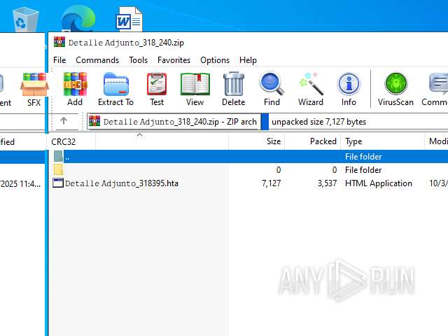Open the Options menu
This screenshot has width=448, height=336.
coord(215,60)
